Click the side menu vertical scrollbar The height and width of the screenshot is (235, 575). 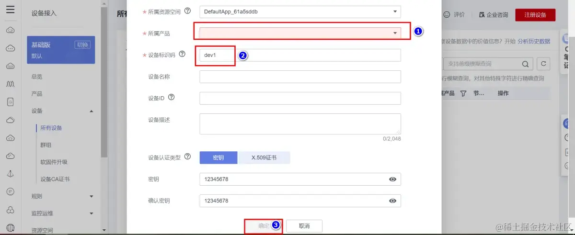[x=104, y=81]
